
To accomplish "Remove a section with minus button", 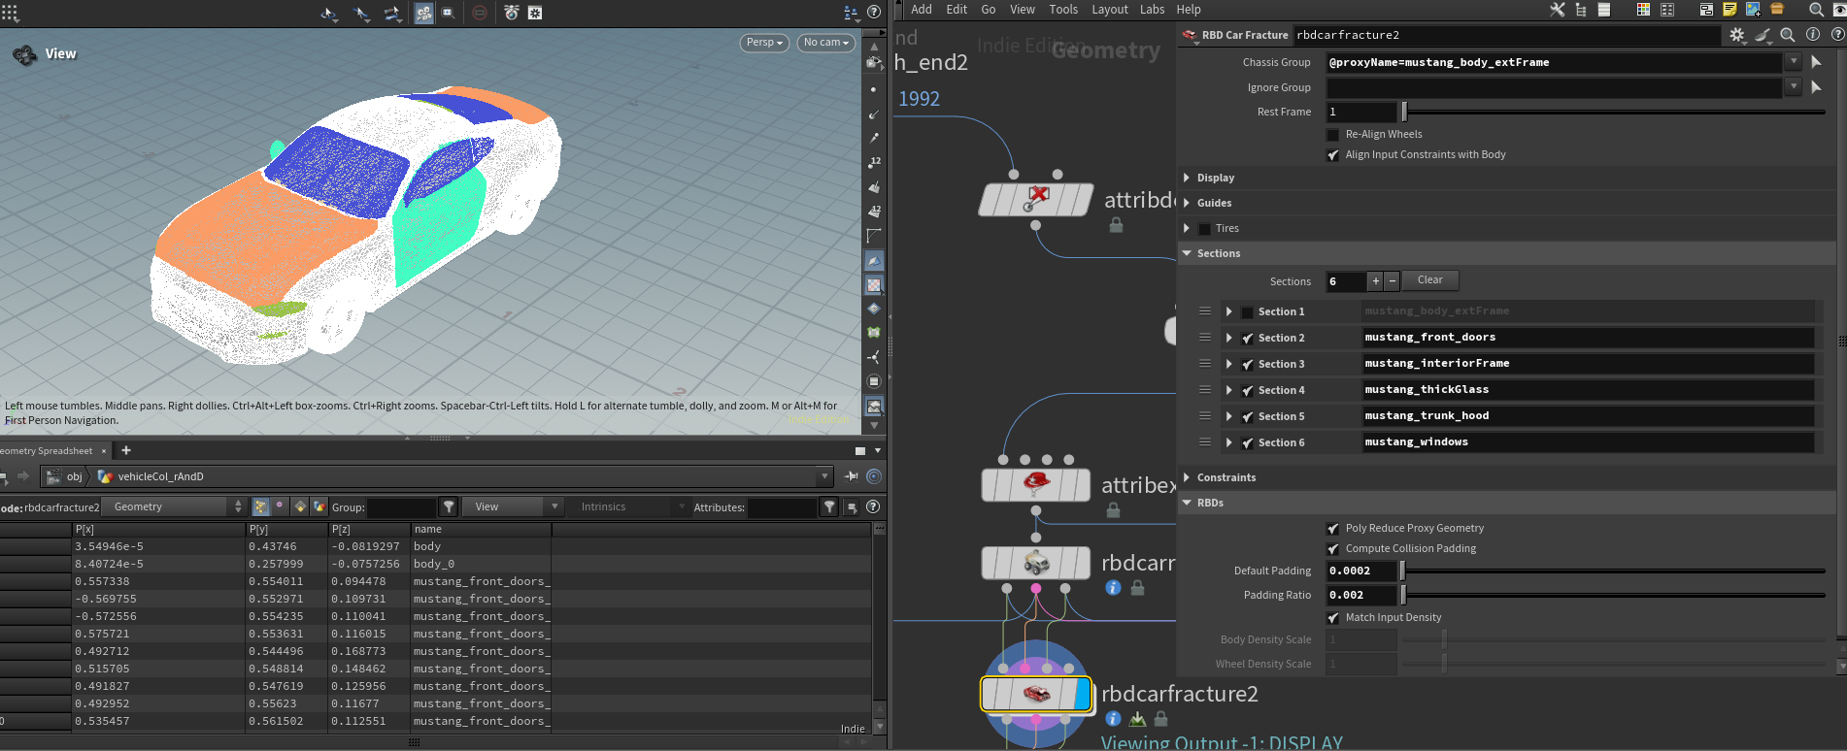I will pyautogui.click(x=1392, y=281).
